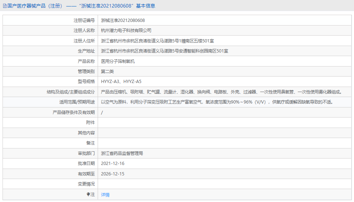Screen dimensions: 354x202
Task: Click the 产品储存条件及有效期 label
Action: click(74, 113)
